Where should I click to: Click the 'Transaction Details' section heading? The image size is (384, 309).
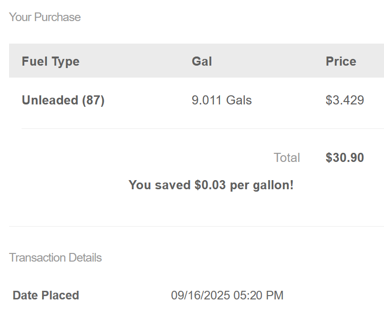tap(55, 258)
